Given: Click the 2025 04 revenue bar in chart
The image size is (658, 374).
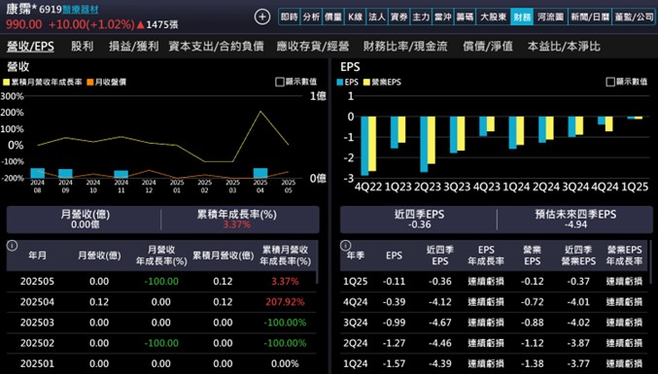Looking at the screenshot, I should [260, 173].
